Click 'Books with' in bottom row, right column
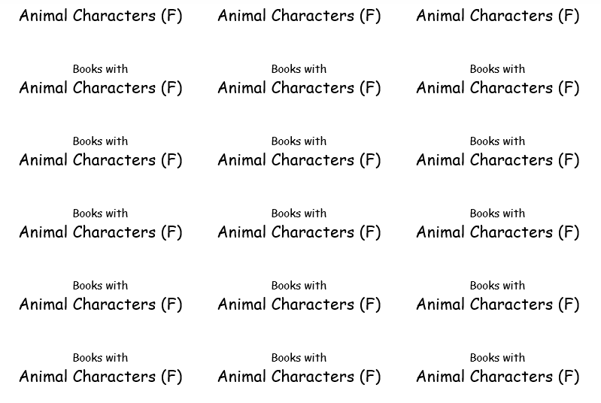This screenshot has width=601, height=403. pos(497,358)
